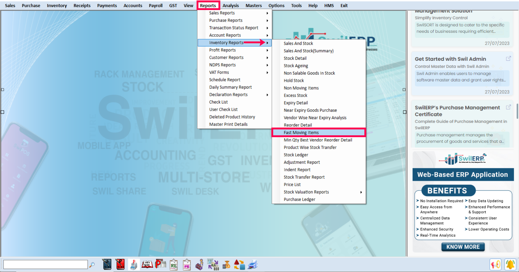The image size is (519, 272).
Task: Open the notification bell icon
Action: coord(510,265)
